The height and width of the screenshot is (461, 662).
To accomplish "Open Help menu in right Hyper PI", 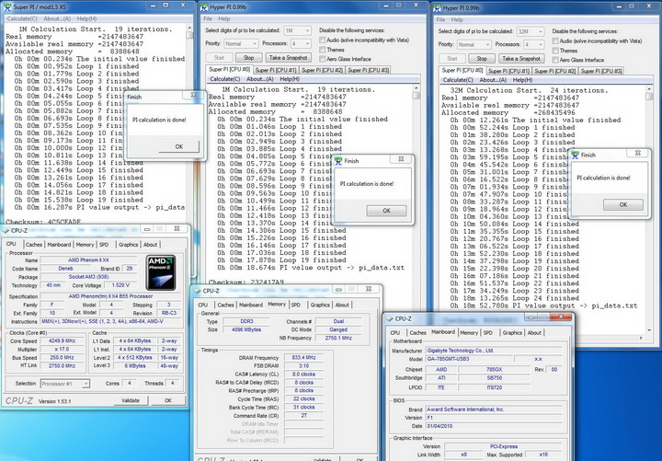I will [x=457, y=20].
